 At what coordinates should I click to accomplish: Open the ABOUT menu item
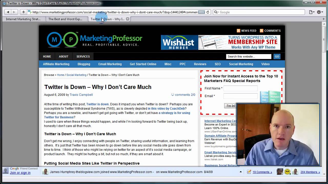(x=64, y=56)
